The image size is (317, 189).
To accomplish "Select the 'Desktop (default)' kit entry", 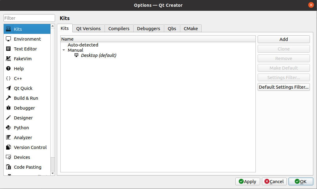I will point(98,55).
